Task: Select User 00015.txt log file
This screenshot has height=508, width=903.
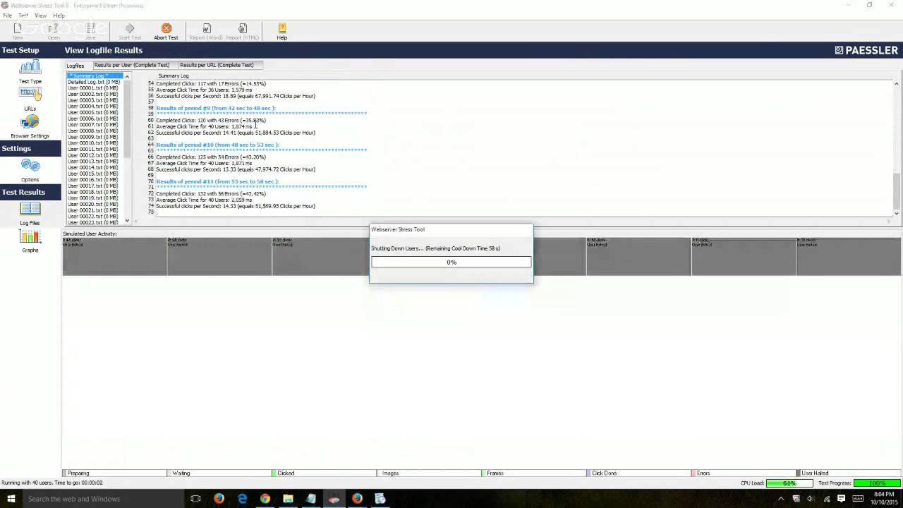Action: (x=95, y=174)
